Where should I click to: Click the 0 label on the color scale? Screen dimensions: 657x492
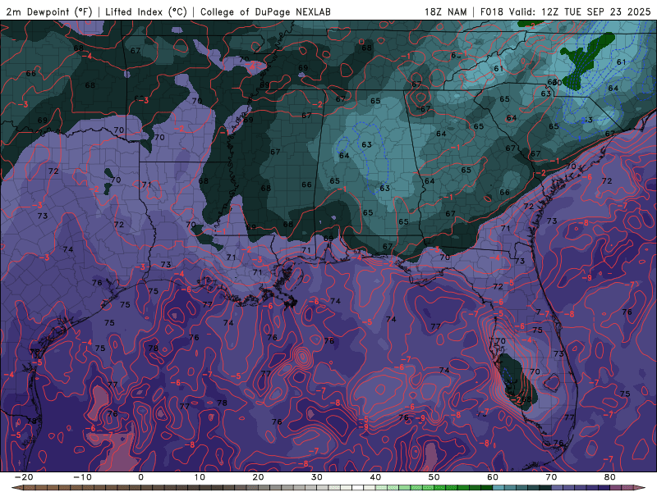140,477
